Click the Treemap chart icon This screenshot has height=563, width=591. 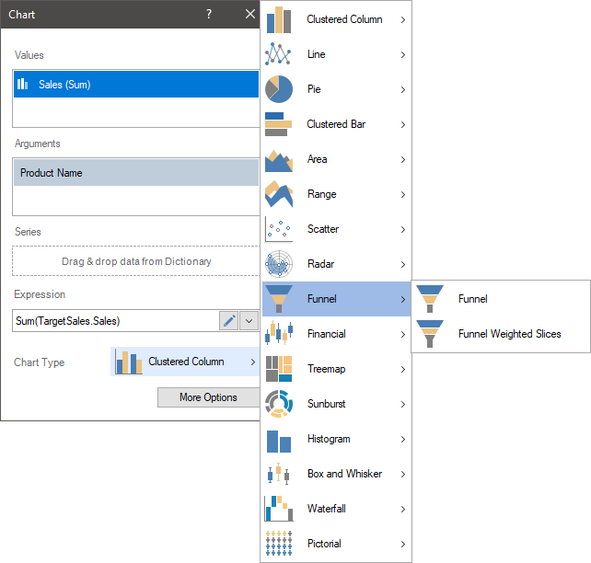coord(279,369)
